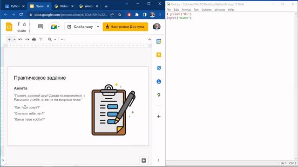Image resolution: width=298 pixels, height=167 pixels.
Task: Select the paint format tool
Action: pos(41,39)
